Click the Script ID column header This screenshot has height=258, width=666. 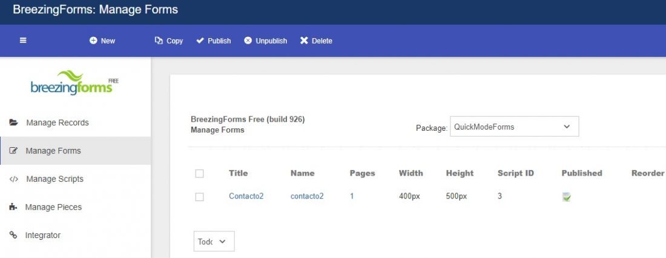point(516,173)
